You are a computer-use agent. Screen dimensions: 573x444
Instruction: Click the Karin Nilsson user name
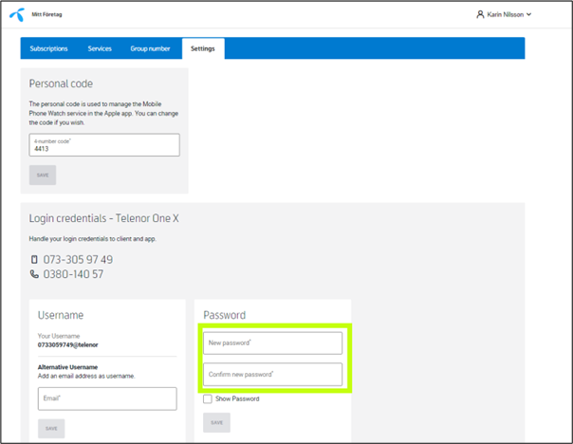(x=506, y=14)
